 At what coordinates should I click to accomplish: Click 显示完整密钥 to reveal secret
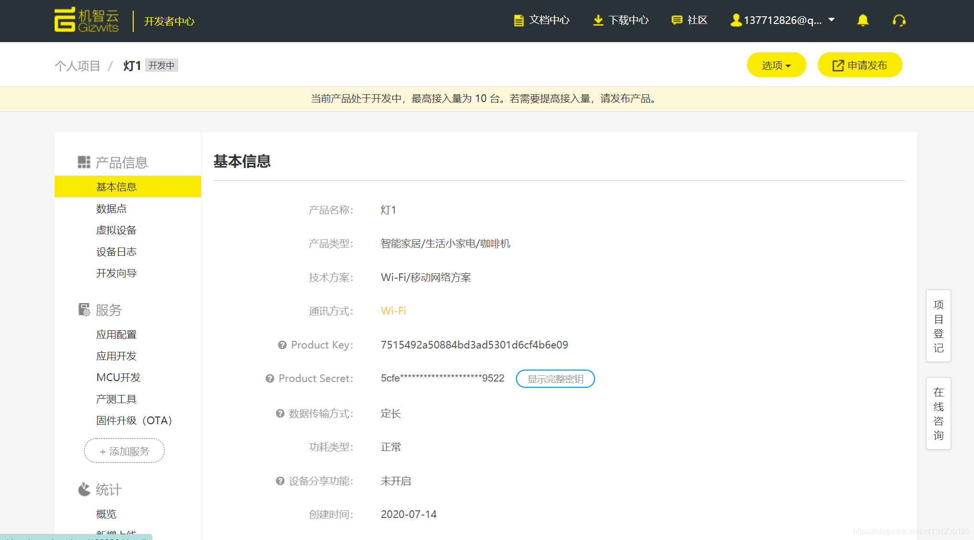pyautogui.click(x=555, y=379)
